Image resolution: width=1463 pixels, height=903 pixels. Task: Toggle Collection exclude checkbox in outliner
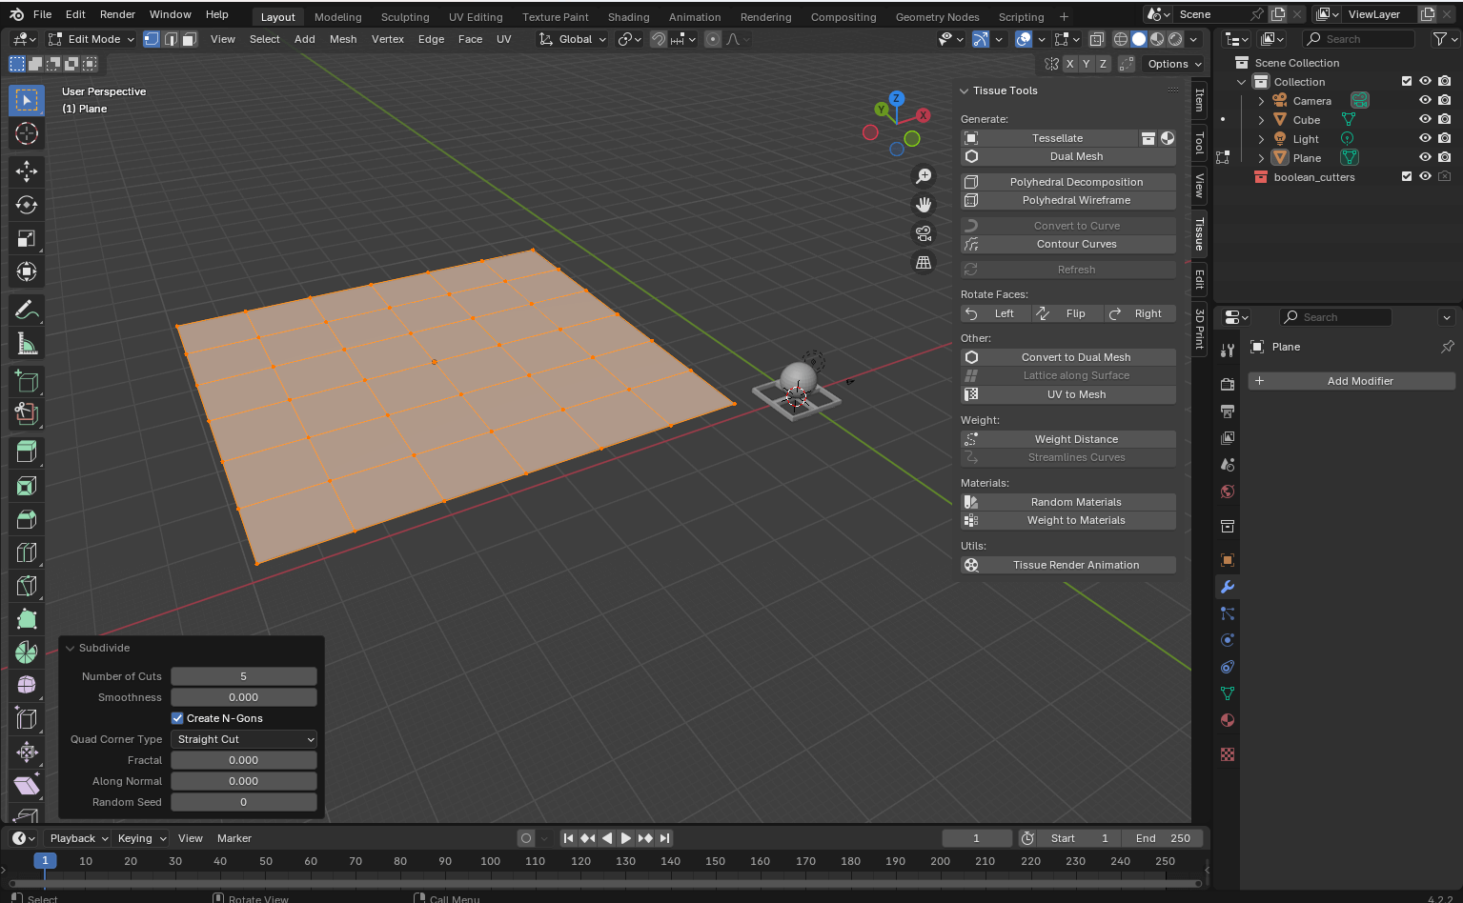pos(1407,82)
